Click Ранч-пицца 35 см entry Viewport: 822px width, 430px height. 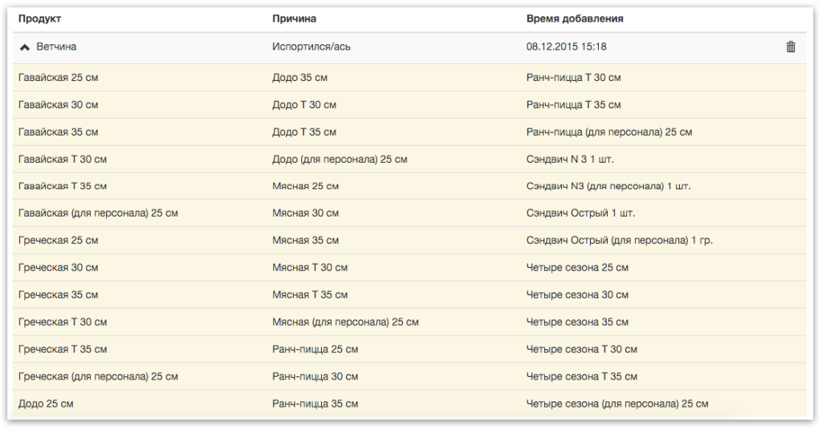coord(315,404)
